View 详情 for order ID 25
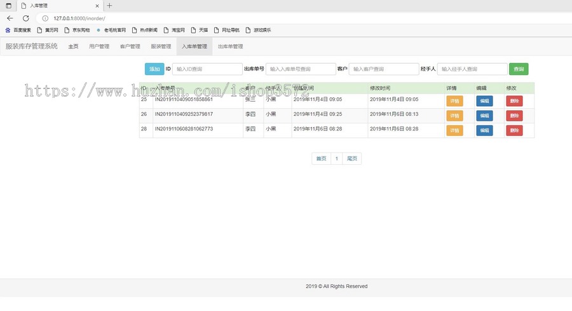The height and width of the screenshot is (311, 572). pyautogui.click(x=454, y=101)
